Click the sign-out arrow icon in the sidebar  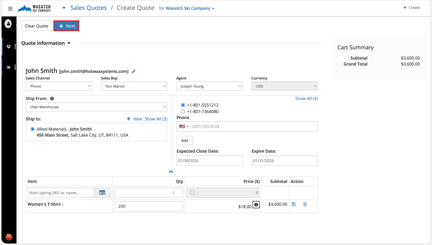[x=8, y=67]
